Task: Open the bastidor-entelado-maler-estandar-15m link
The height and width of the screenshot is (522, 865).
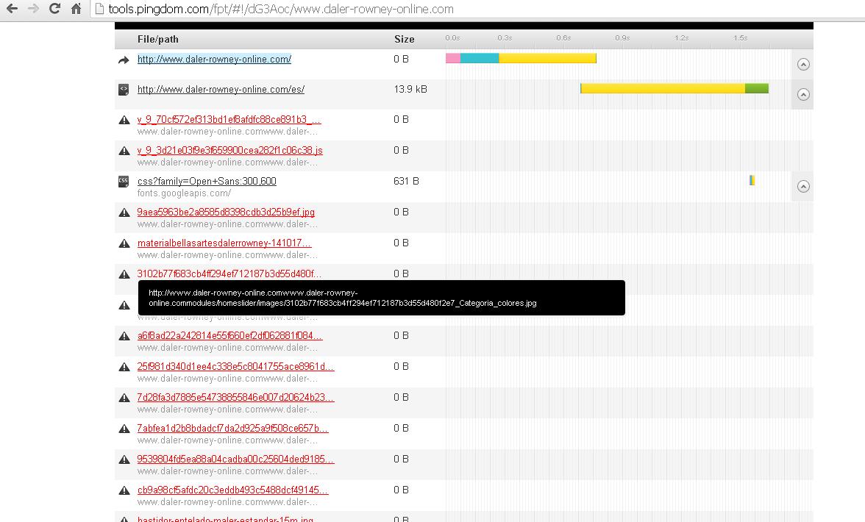Action: [x=225, y=519]
